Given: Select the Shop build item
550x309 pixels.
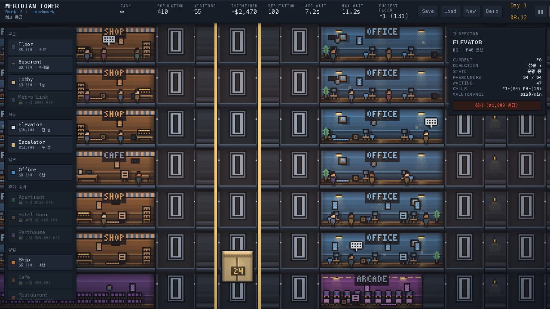Looking at the screenshot, I should 40,262.
